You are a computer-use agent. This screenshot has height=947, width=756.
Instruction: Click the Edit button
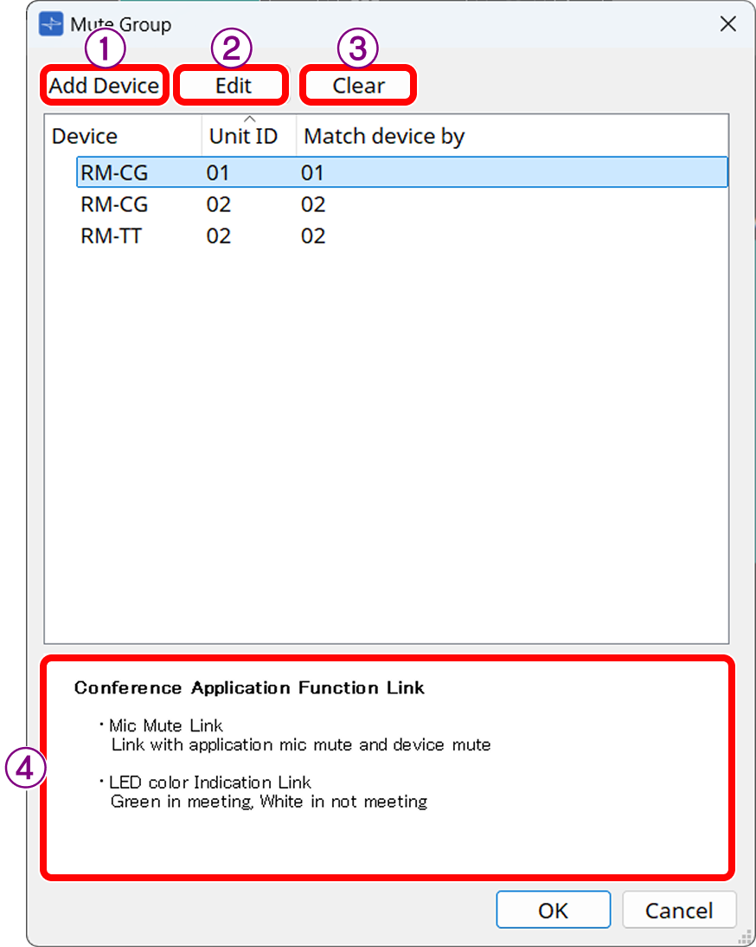pos(231,85)
